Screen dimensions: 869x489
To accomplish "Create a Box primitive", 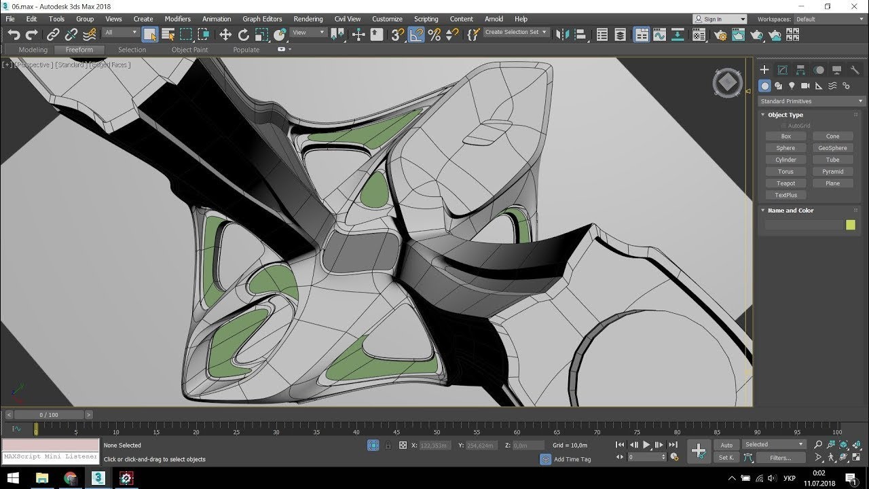I will pos(786,137).
